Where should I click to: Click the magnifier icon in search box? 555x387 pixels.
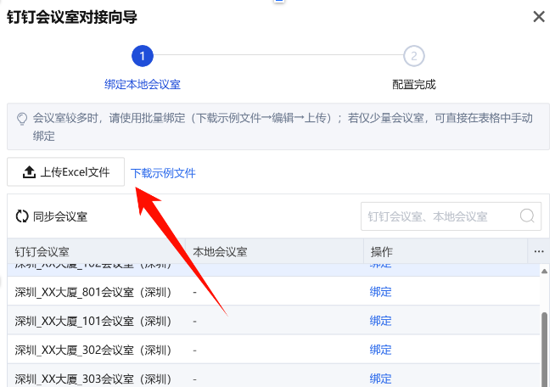pyautogui.click(x=527, y=216)
